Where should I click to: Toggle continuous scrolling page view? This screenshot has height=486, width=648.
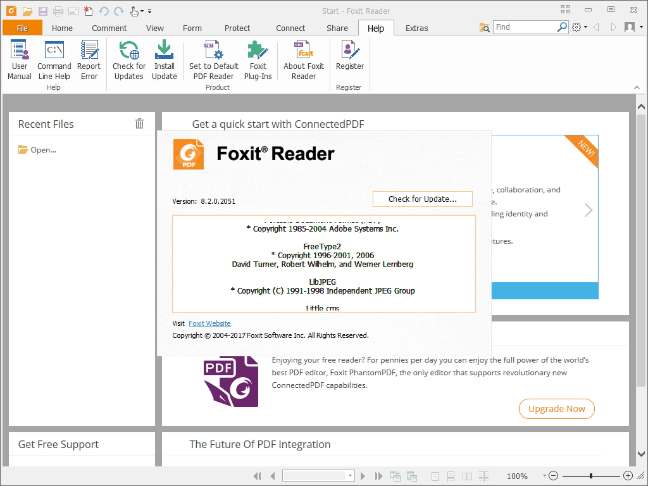[451, 475]
